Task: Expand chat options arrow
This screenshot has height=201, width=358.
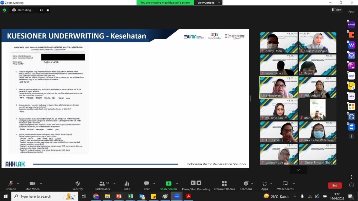Action: point(154,183)
